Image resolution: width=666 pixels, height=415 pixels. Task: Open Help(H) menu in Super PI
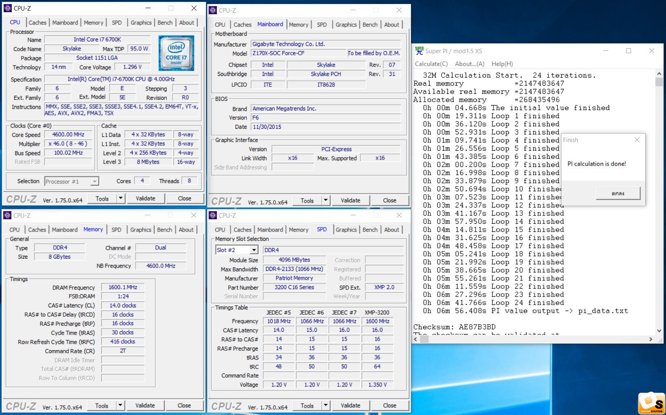tap(502, 64)
